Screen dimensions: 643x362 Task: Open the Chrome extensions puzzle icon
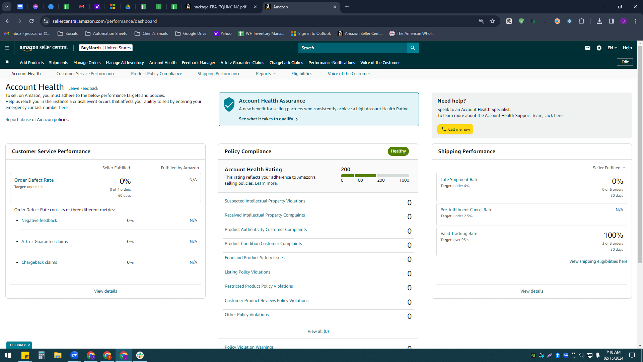pyautogui.click(x=581, y=21)
